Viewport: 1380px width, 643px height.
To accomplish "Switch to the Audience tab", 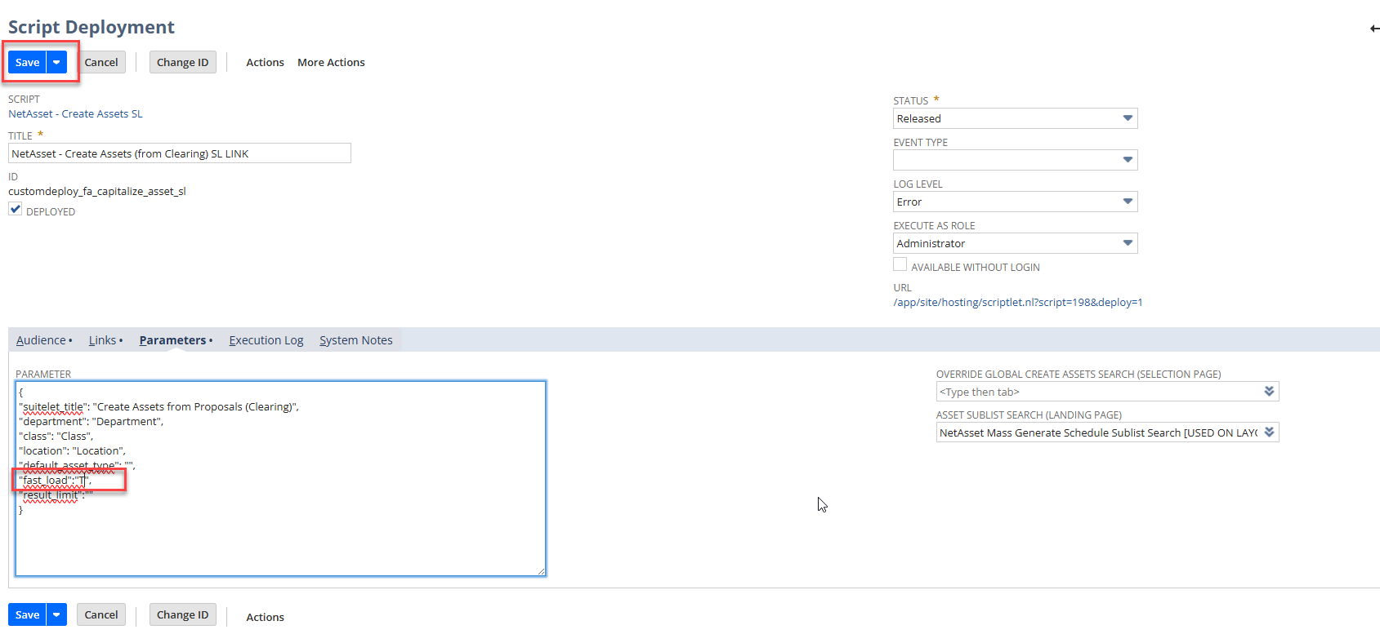I will tap(41, 340).
